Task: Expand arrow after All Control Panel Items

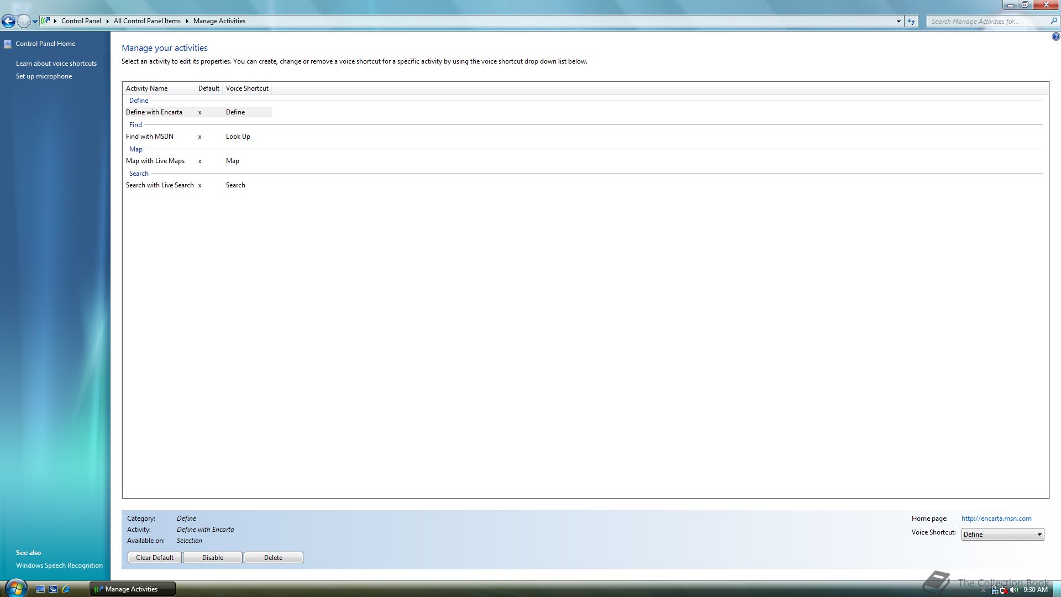Action: pyautogui.click(x=187, y=21)
